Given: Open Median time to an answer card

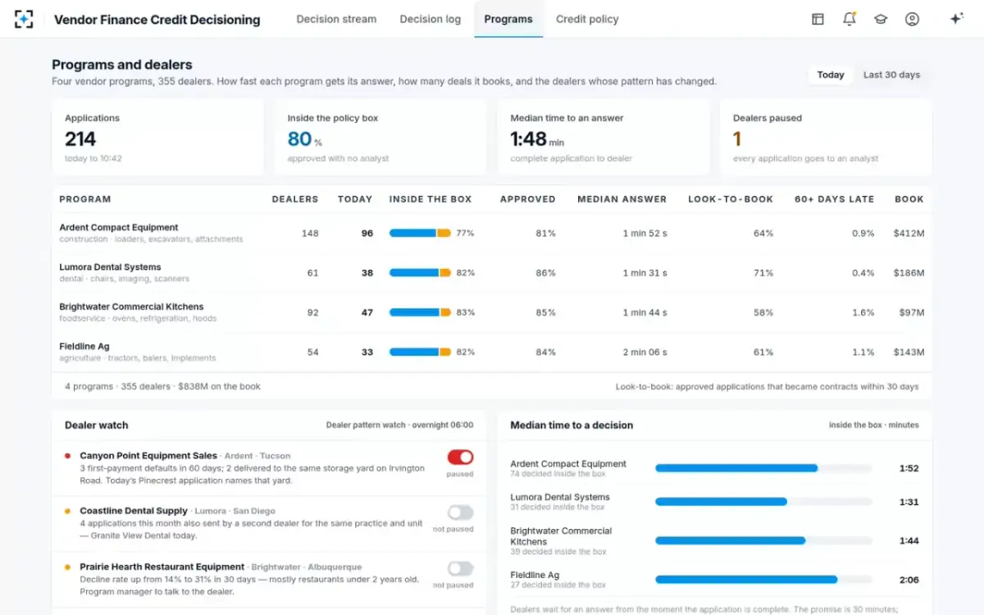Looking at the screenshot, I should [x=604, y=137].
